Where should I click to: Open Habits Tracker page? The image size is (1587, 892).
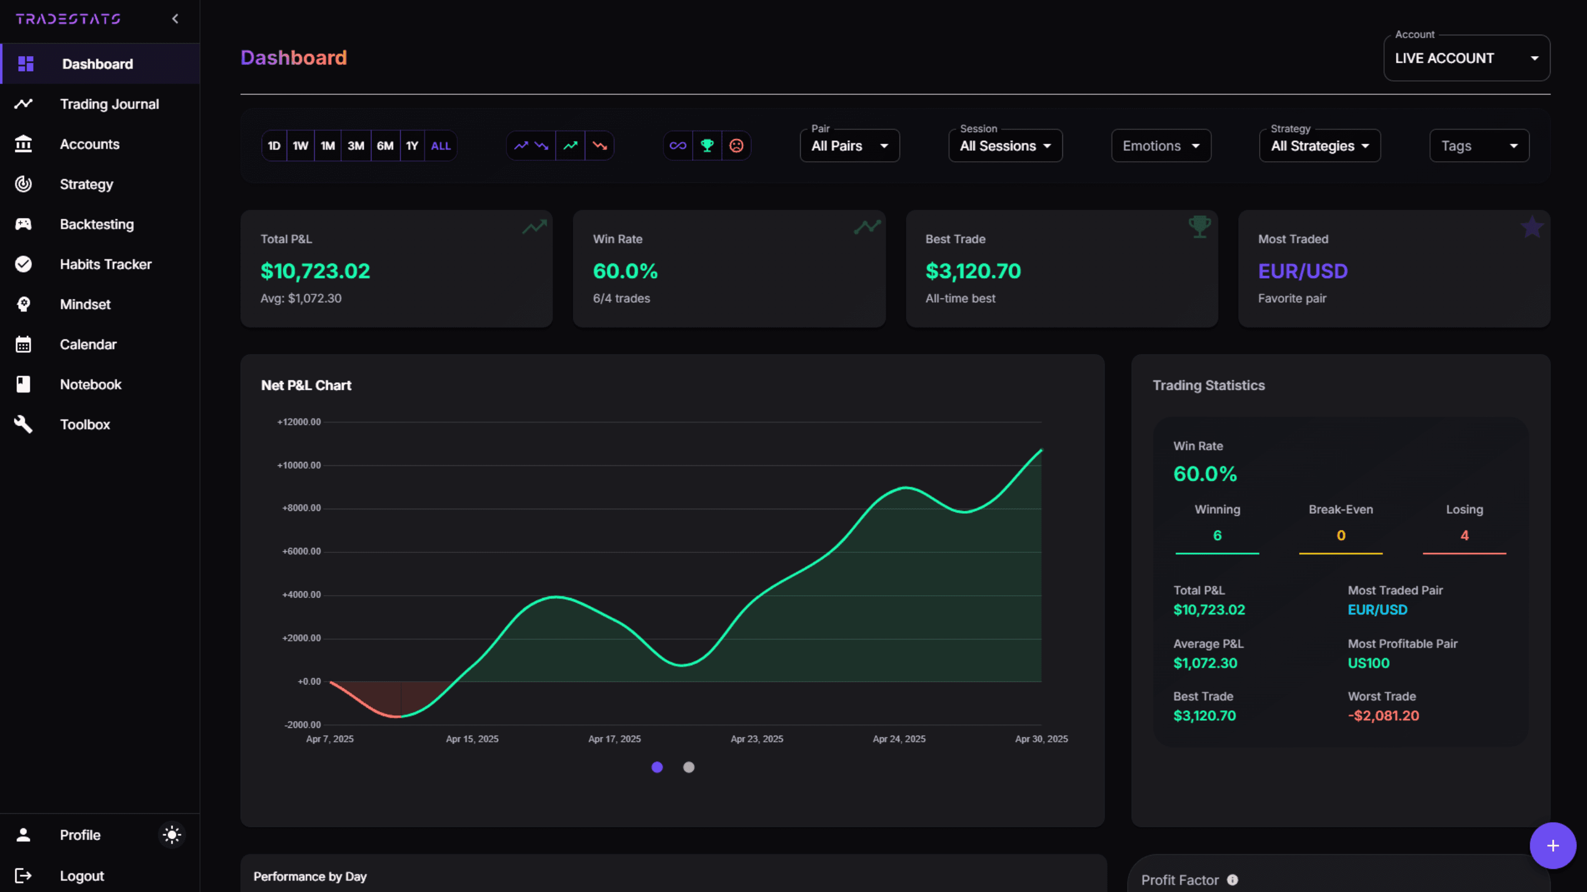click(100, 264)
